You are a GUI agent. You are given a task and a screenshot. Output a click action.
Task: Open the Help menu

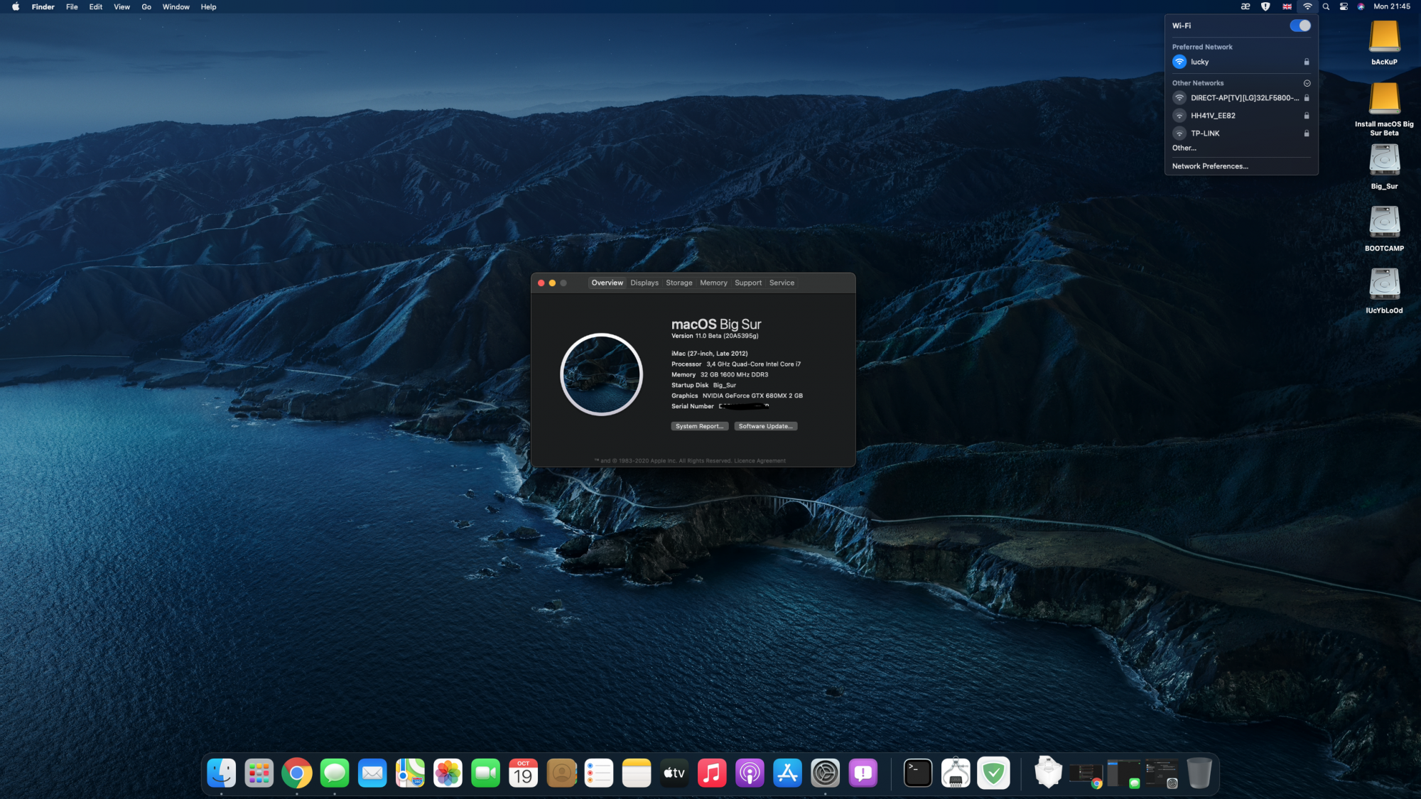[x=208, y=6]
